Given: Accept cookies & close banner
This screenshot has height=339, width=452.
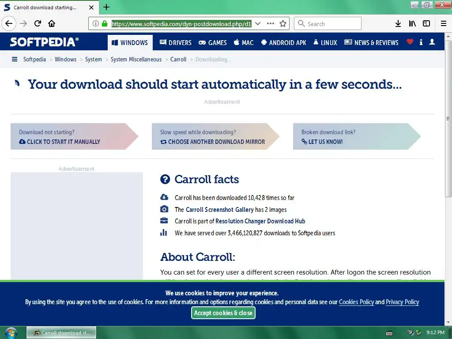Looking at the screenshot, I should tap(223, 313).
